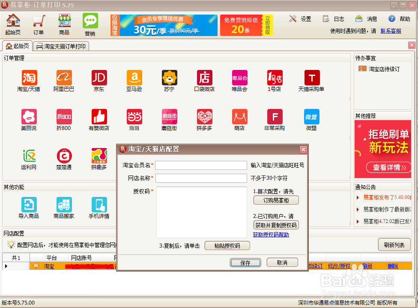Follow the 刷新 link in shop row
This screenshot has height=308, width=418.
367,266
